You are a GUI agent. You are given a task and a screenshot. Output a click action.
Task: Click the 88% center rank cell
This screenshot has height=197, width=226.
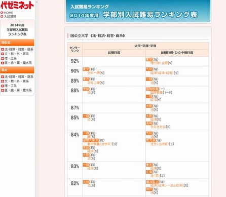click(x=75, y=94)
